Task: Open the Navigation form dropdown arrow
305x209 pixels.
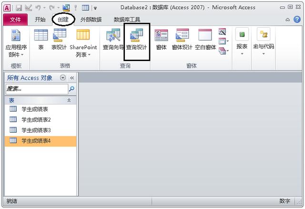Action: point(228,41)
